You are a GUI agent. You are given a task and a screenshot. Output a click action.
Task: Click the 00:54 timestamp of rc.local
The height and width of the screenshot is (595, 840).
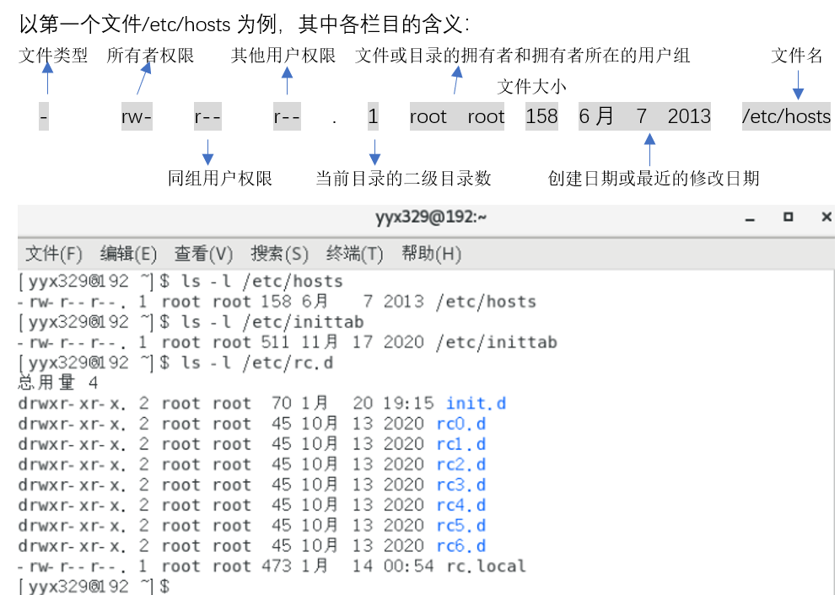409,566
